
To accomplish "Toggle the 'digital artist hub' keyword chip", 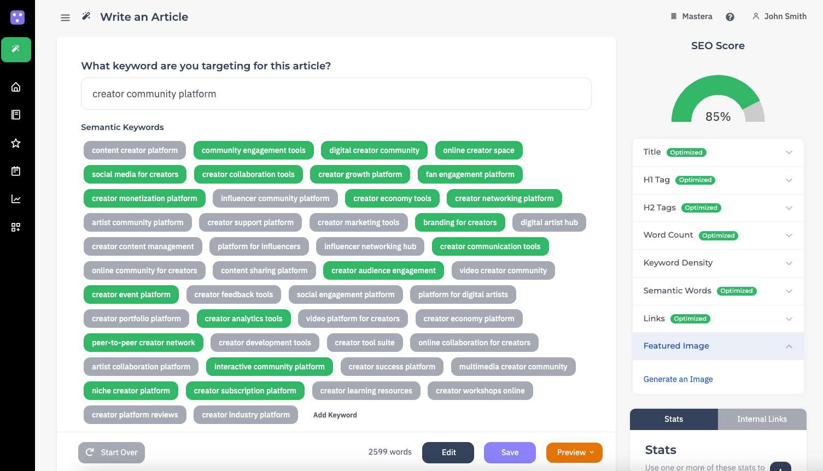I will 548,222.
